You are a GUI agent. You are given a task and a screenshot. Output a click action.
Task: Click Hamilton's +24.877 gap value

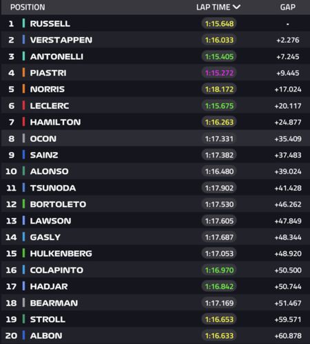(x=288, y=122)
